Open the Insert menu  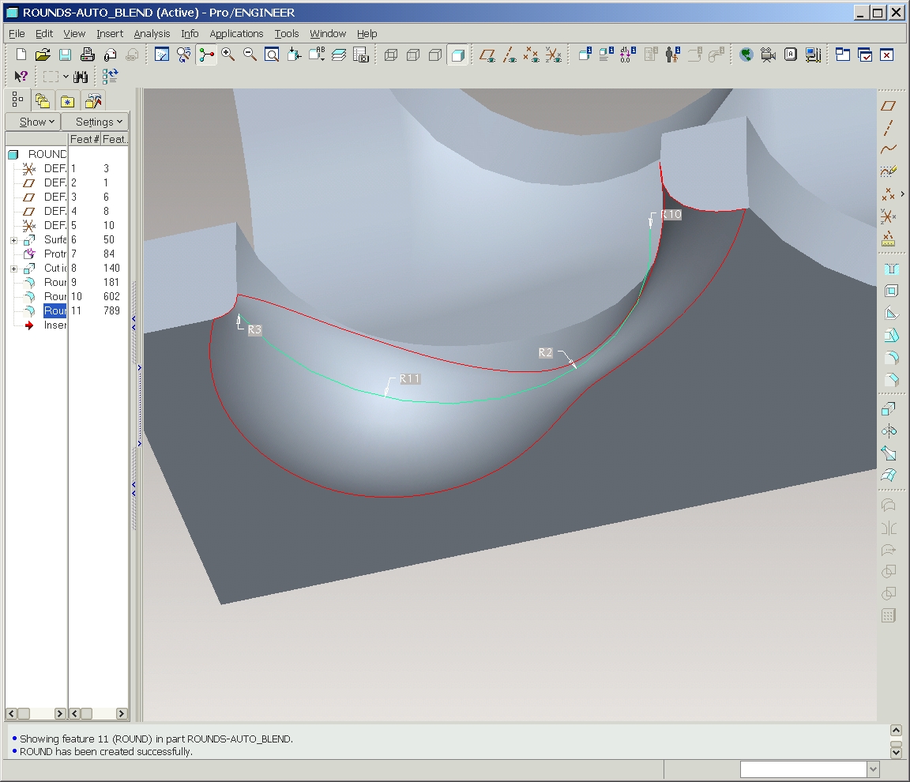[110, 33]
